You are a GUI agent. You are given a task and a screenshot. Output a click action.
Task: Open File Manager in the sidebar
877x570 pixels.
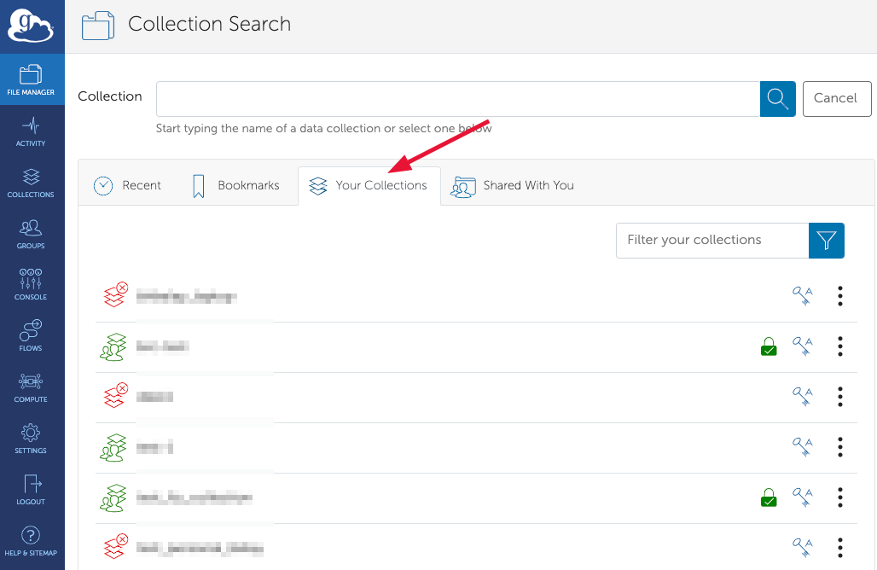[x=32, y=79]
